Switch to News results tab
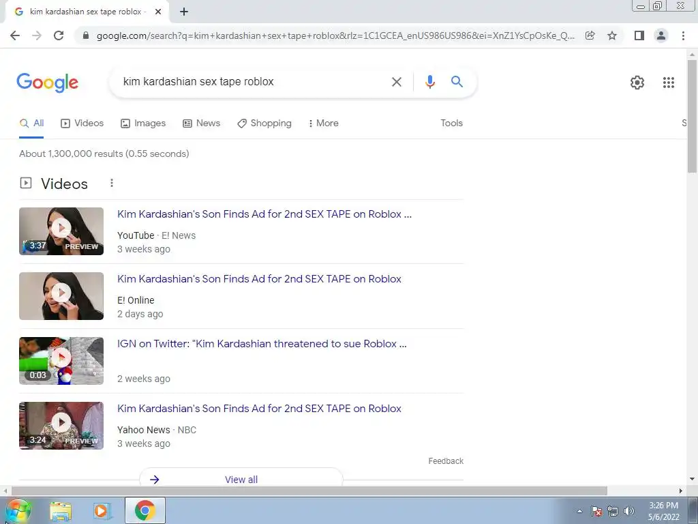The width and height of the screenshot is (698, 524). point(201,123)
